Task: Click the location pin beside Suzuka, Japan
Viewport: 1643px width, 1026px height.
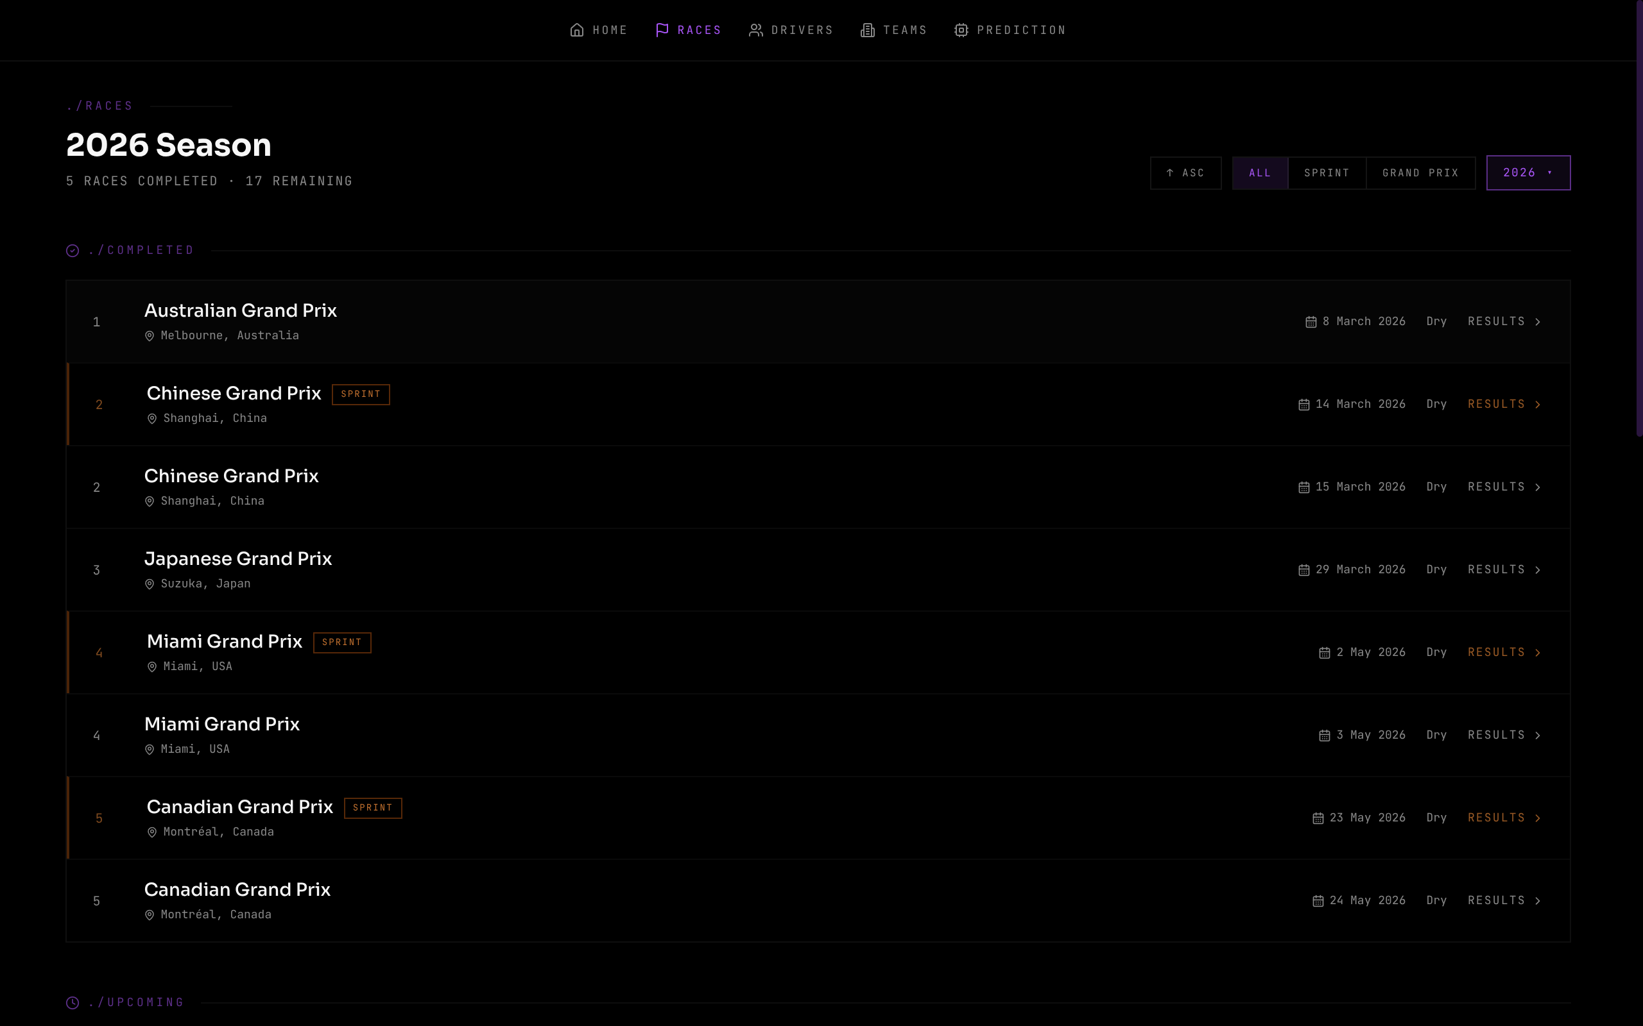Action: point(150,584)
